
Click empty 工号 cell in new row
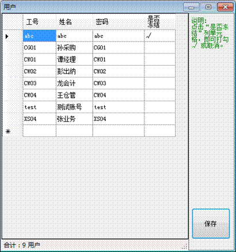[40, 131]
